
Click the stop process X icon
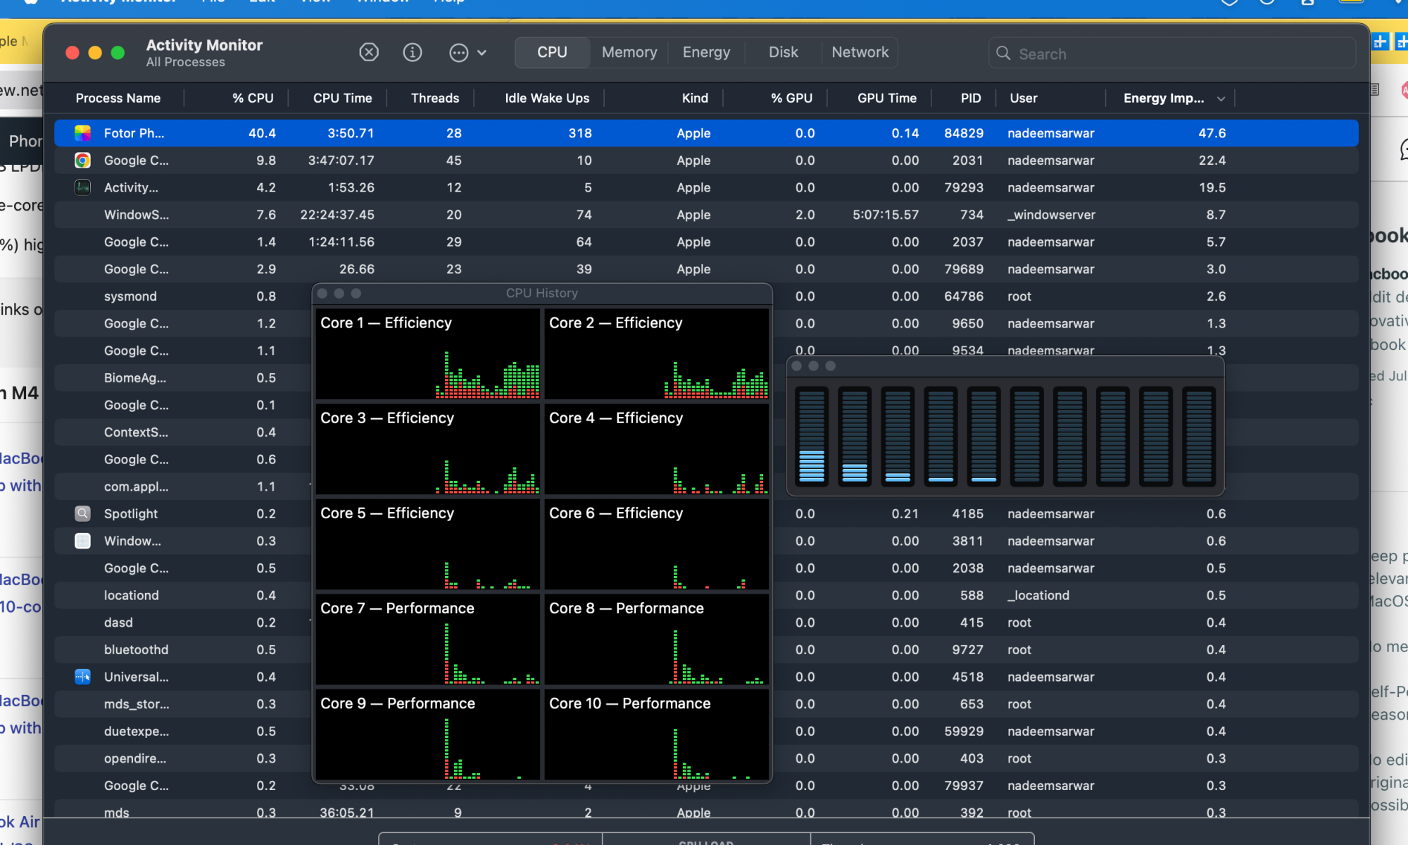369,52
